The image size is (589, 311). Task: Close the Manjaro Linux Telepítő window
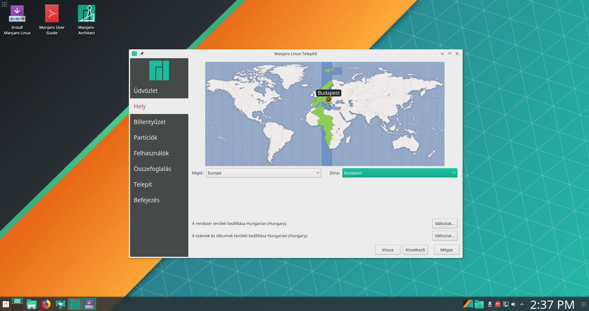point(457,54)
